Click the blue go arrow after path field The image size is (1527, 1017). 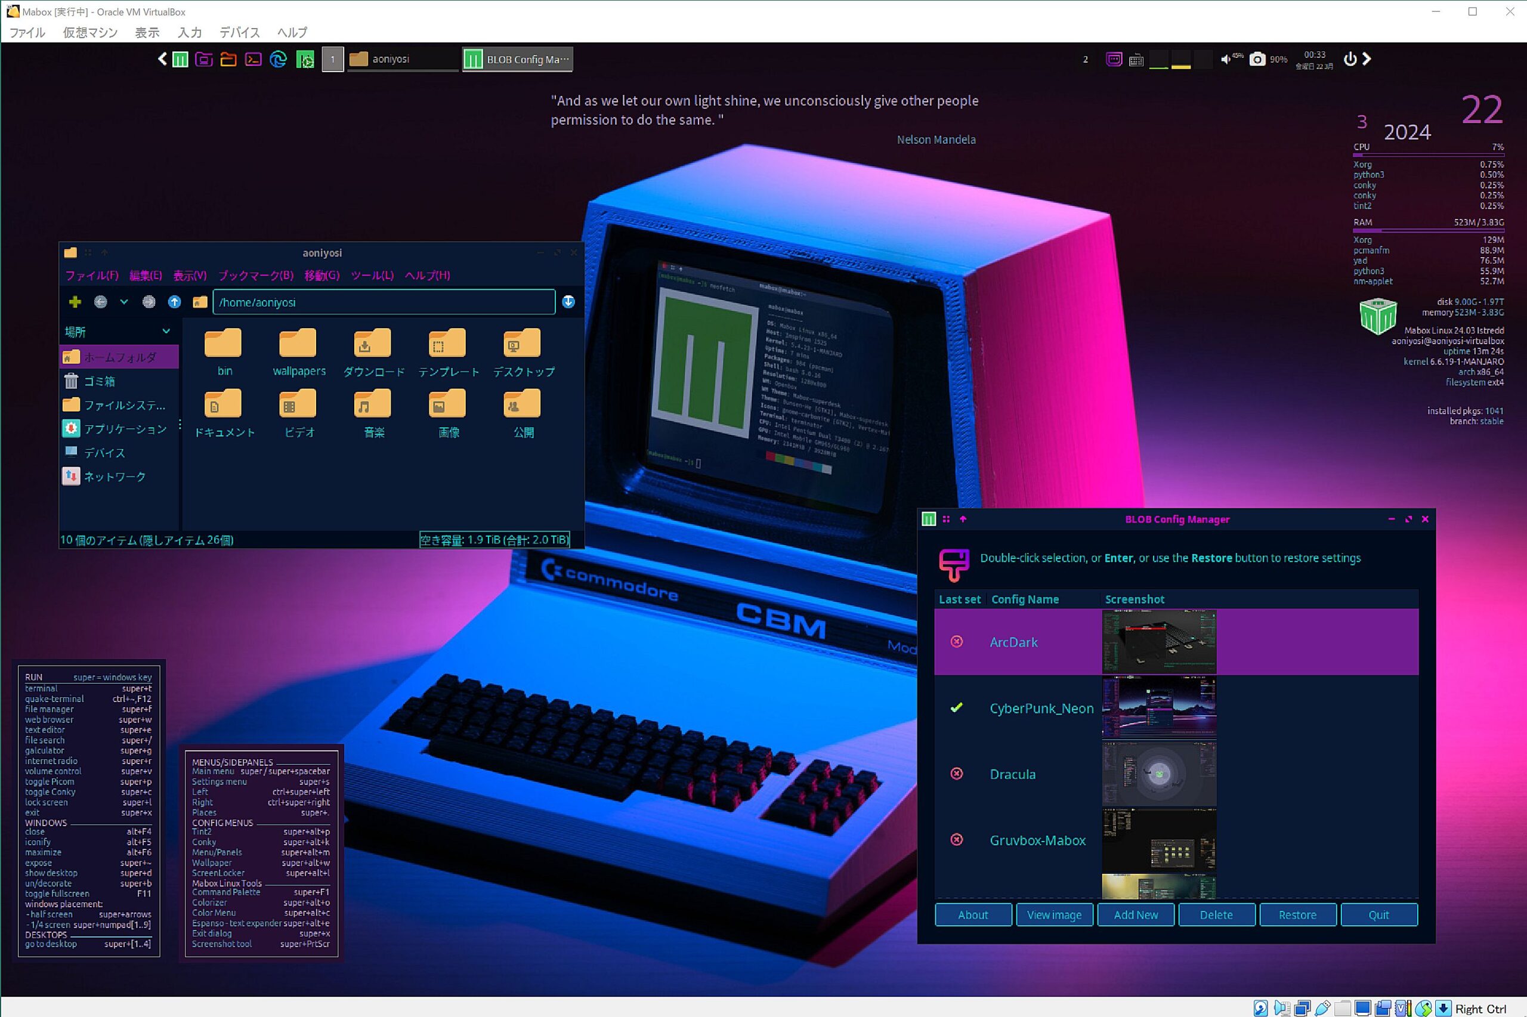click(x=568, y=302)
